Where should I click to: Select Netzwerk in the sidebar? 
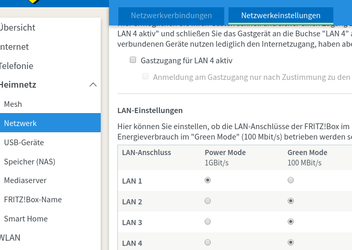click(50, 123)
